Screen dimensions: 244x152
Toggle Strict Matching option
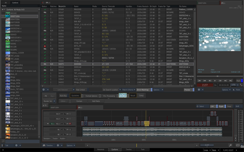point(144,90)
